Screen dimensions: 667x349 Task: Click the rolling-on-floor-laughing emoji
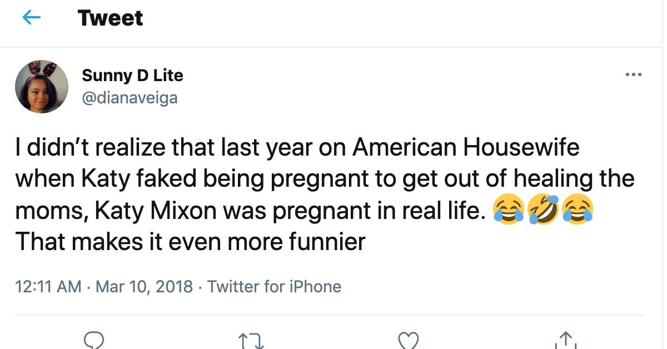(x=545, y=209)
